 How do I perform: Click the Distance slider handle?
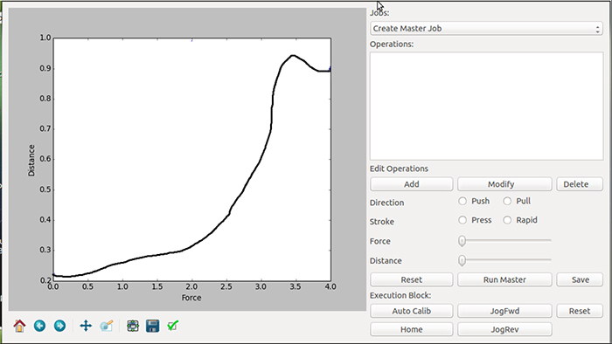coord(462,260)
